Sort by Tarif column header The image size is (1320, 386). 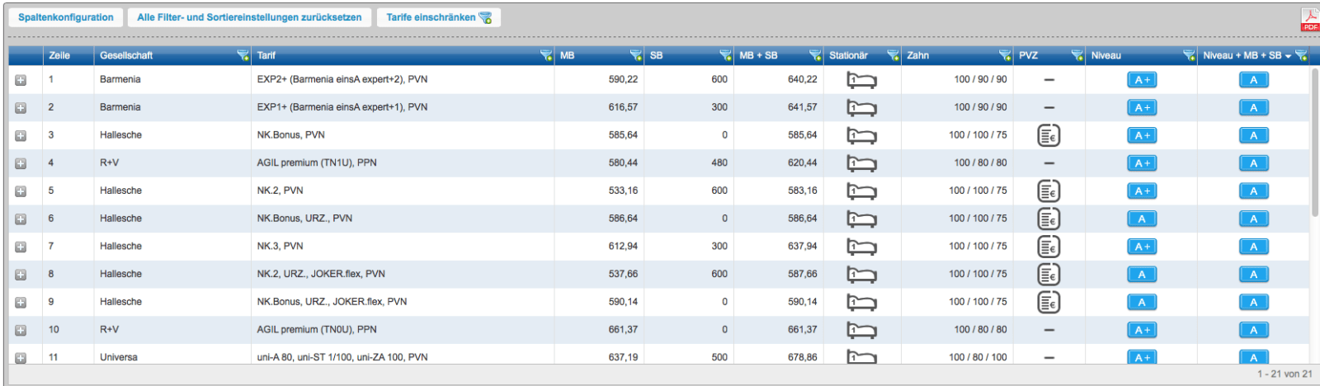click(x=266, y=55)
